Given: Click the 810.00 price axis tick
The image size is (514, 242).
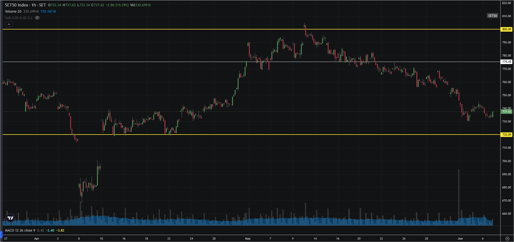Looking at the screenshot, I should coord(506,16).
